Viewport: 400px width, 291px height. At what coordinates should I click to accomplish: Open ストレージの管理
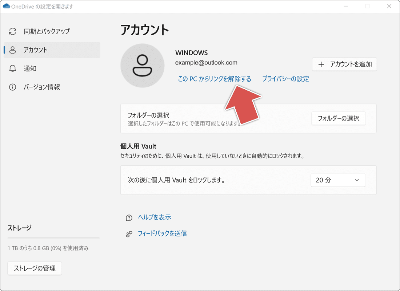click(x=35, y=268)
